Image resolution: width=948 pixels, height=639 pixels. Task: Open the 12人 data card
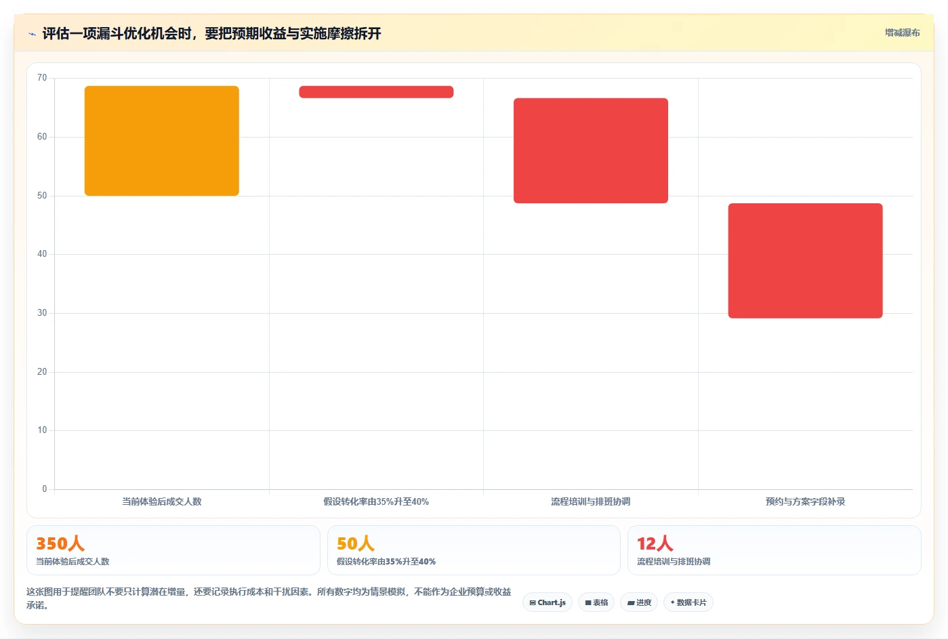(x=775, y=550)
